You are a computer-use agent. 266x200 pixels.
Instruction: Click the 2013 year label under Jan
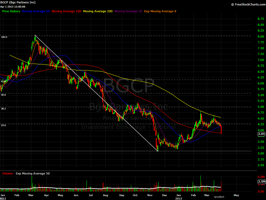[179, 198]
